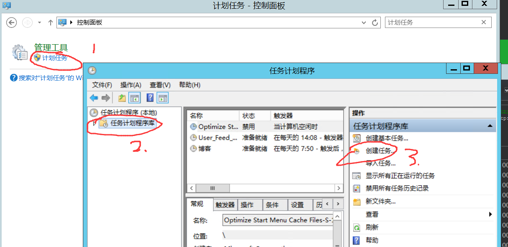508x247 pixels.
Task: Open the 操作(A) menu
Action: point(131,85)
